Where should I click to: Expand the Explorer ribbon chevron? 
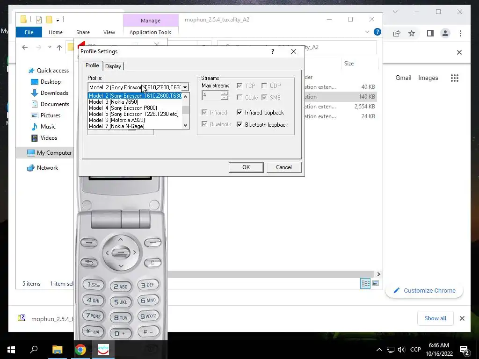click(x=367, y=32)
